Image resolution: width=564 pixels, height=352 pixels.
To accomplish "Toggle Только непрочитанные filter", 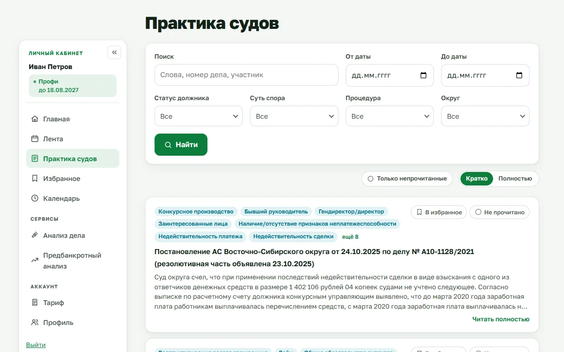I will 407,179.
